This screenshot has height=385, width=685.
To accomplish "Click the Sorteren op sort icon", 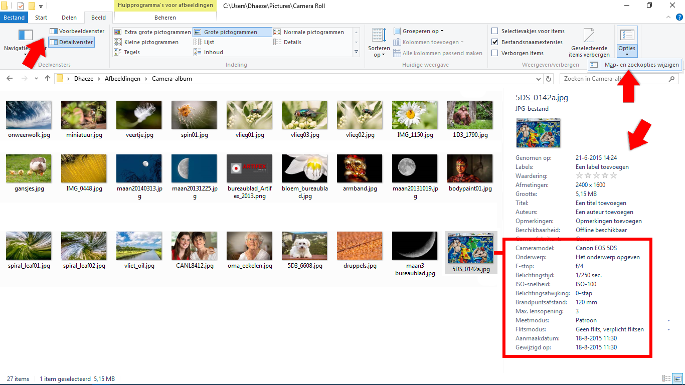I will coord(379,36).
